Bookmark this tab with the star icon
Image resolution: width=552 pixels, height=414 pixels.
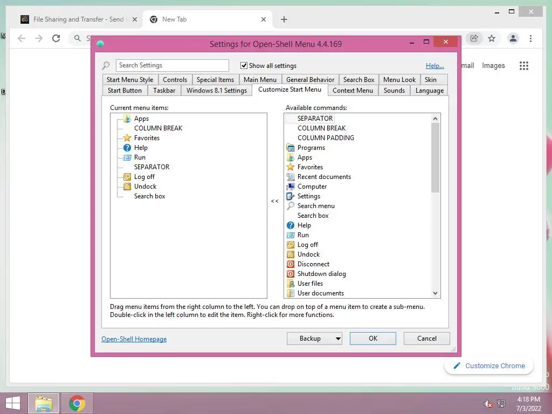pyautogui.click(x=492, y=38)
